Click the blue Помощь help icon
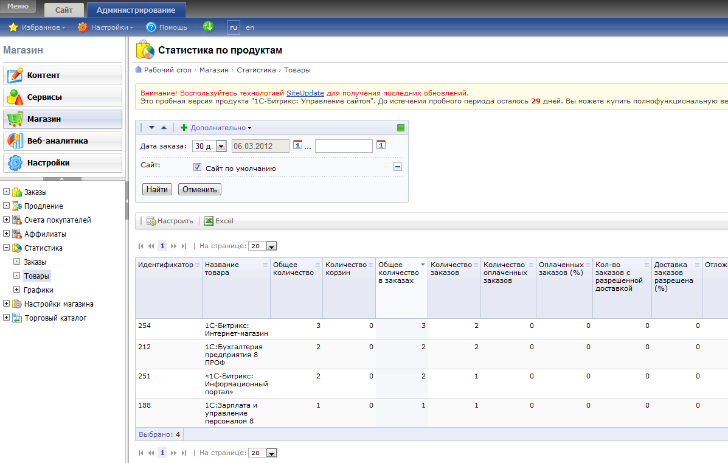 pos(151,27)
